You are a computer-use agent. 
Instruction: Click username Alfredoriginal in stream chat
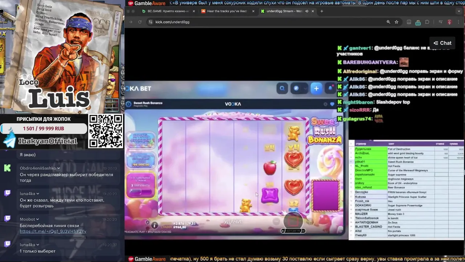tap(360, 71)
